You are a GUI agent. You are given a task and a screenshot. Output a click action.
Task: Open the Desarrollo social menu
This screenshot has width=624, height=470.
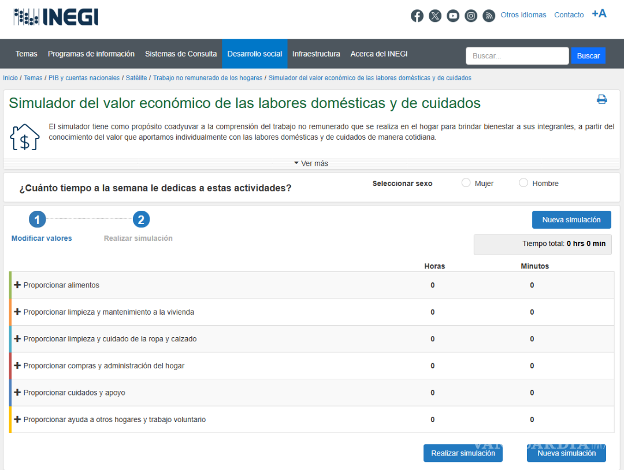click(254, 54)
